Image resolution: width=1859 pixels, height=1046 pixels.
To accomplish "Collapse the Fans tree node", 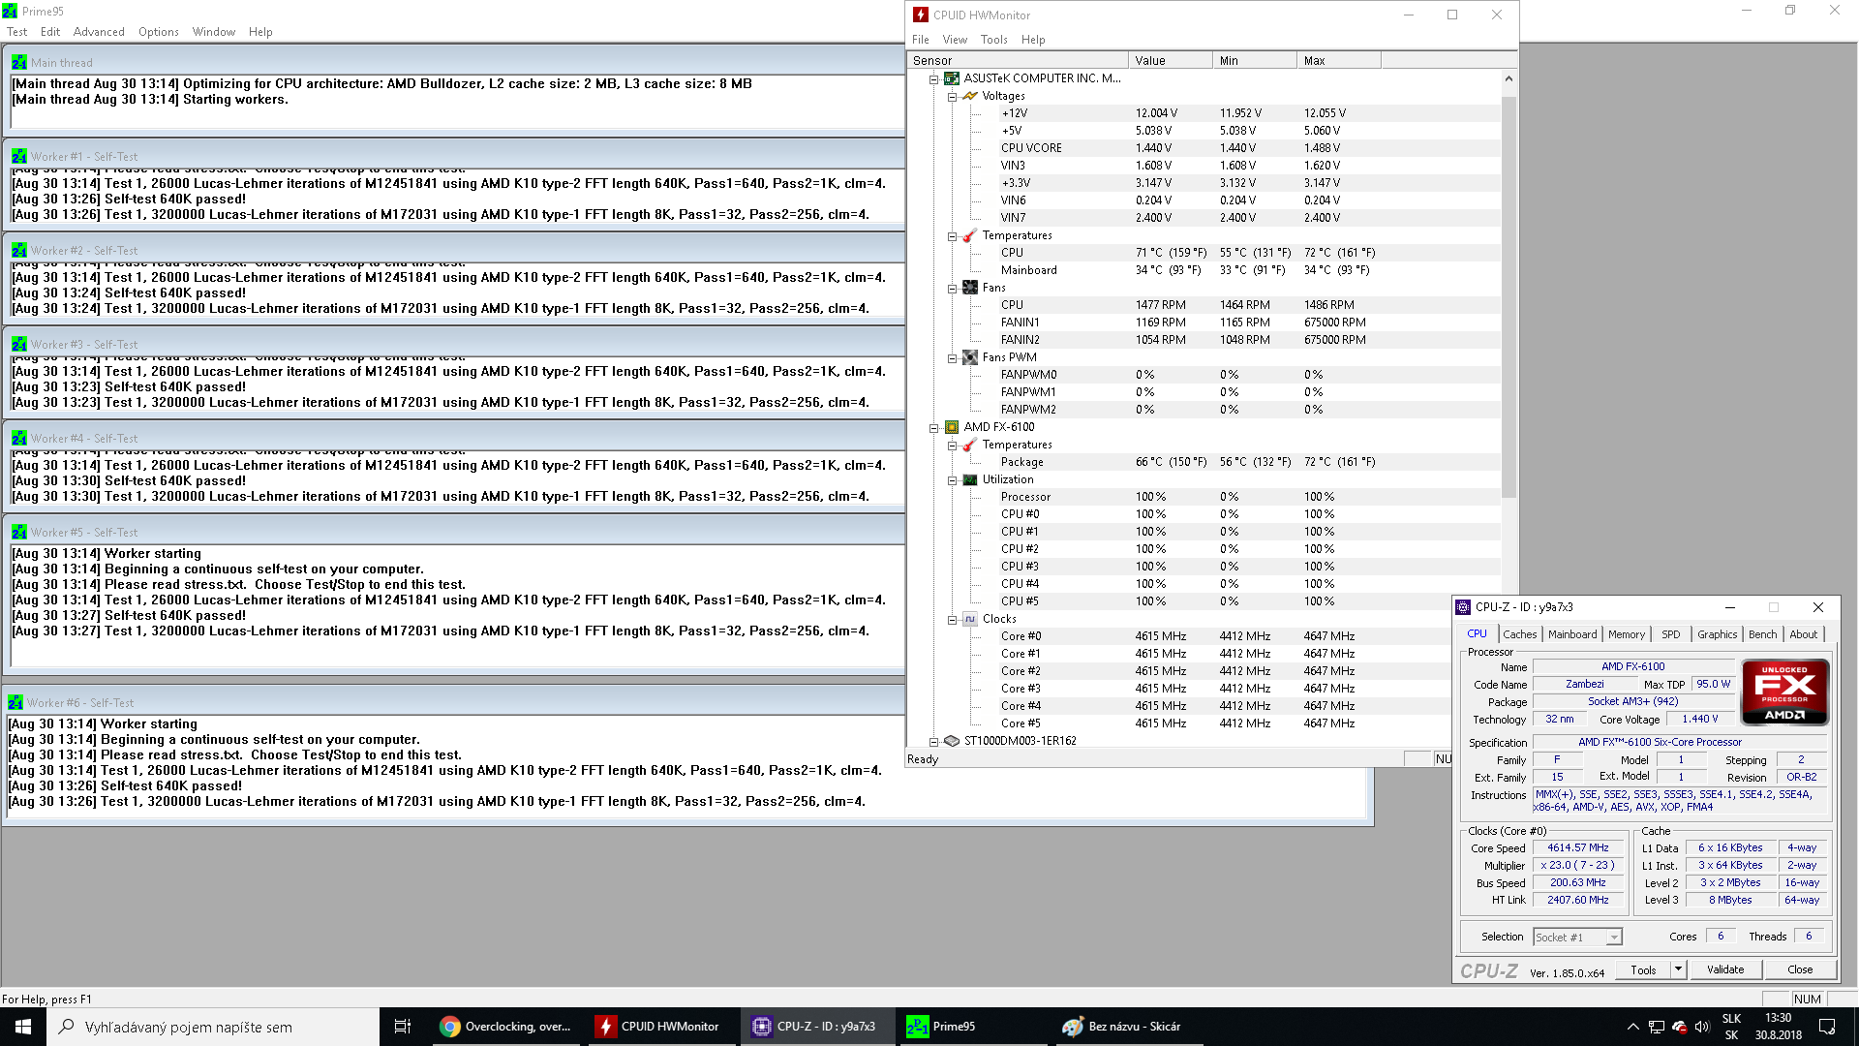I will click(952, 288).
